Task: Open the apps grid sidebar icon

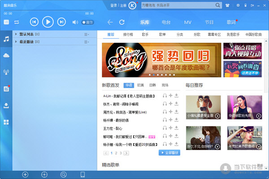Action: [6, 122]
